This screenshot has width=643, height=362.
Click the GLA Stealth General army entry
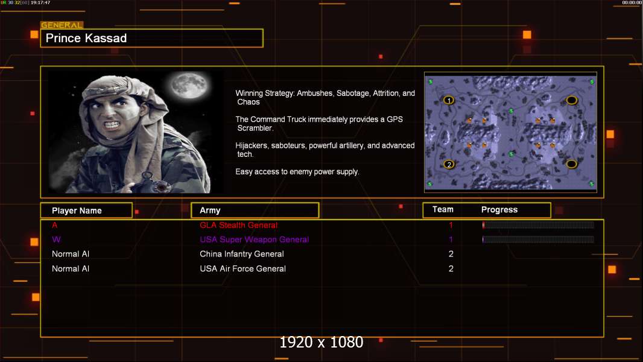click(238, 225)
